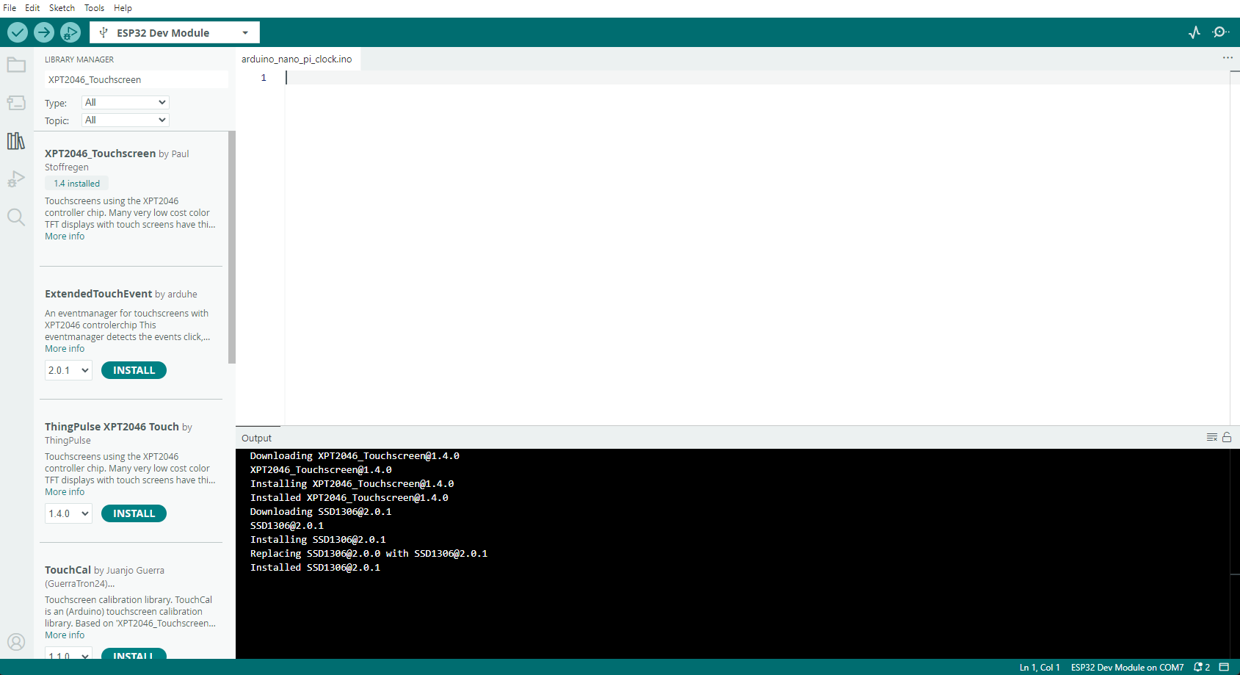Click the XPT2046_Touchscreen library title
The image size is (1240, 675).
click(x=100, y=154)
